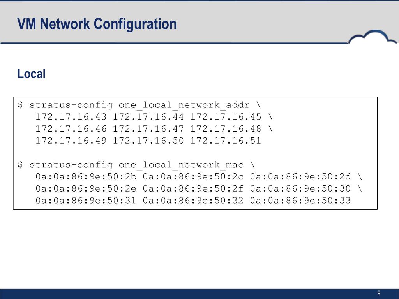Viewport: 399px width, 299px height.
Task: Click IP address 172.17.16.51
Action: [226, 141]
